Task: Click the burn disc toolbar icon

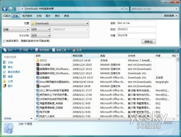Action: pyautogui.click(x=74, y=50)
